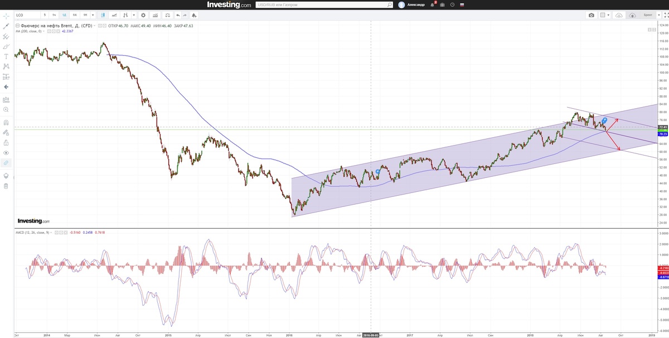Image resolution: width=669 pixels, height=338 pixels.
Task: Open the chart type bars button
Action: click(125, 15)
